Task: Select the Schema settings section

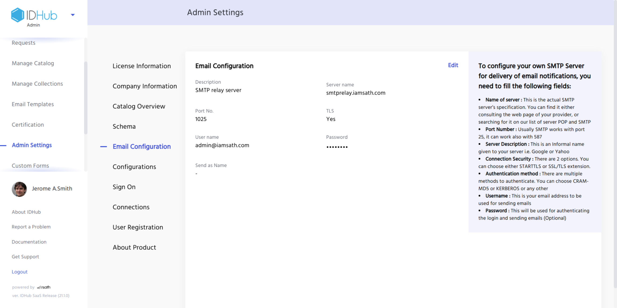Action: coord(124,127)
